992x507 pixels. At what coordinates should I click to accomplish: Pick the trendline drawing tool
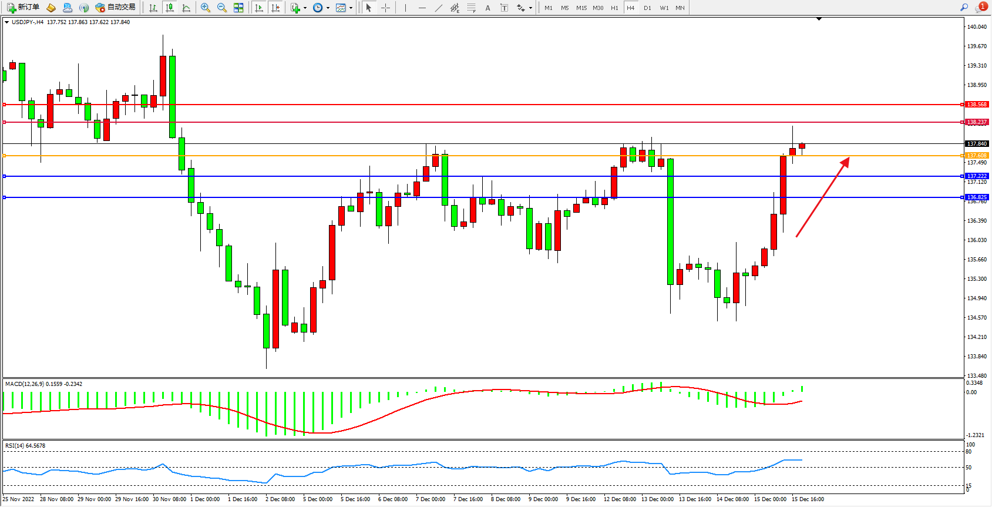coord(438,8)
